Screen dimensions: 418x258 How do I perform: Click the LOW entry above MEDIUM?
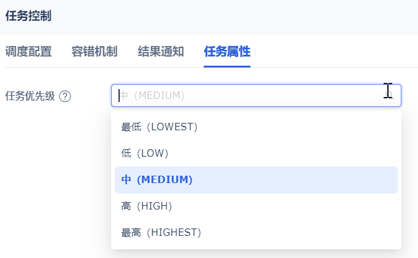pos(145,153)
